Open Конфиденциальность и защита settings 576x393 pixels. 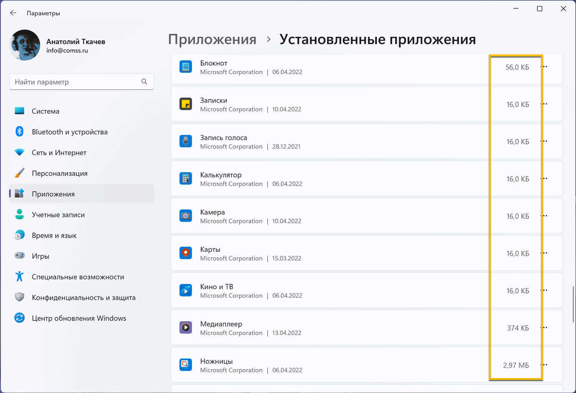point(81,297)
